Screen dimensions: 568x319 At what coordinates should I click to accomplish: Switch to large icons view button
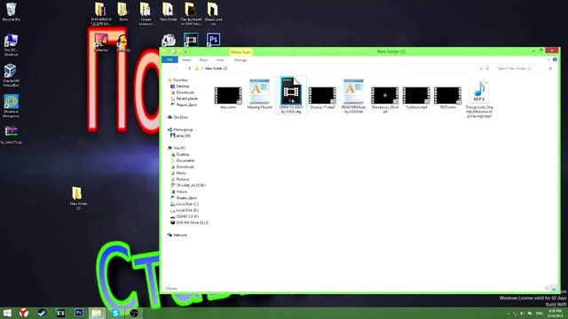click(554, 288)
